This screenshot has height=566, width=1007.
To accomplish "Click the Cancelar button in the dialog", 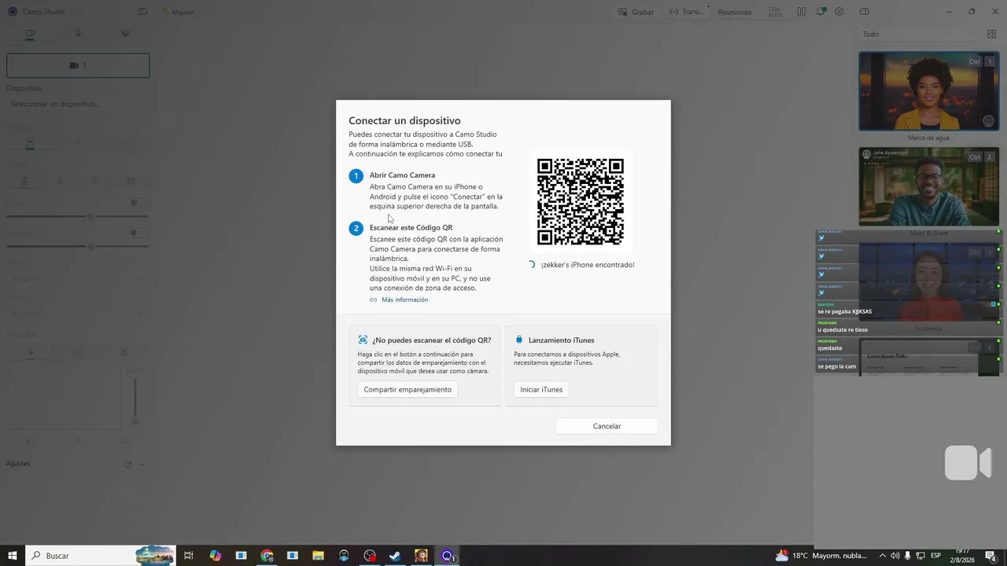I will pos(607,426).
